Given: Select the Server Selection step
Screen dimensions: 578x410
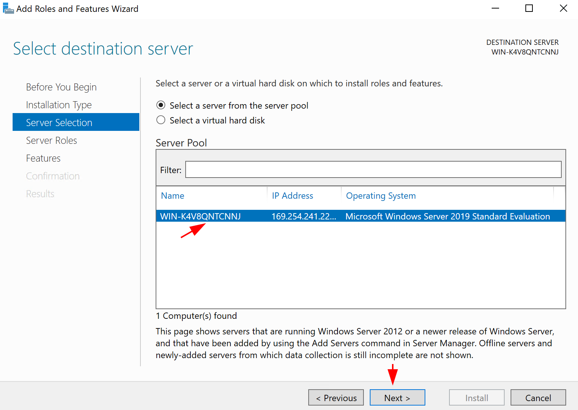Looking at the screenshot, I should [x=59, y=122].
